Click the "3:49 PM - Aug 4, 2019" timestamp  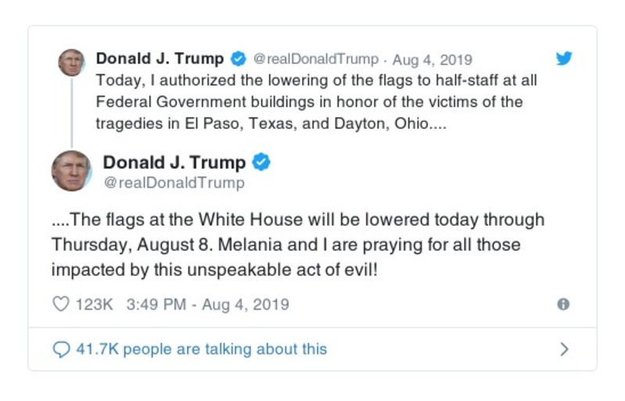(207, 305)
